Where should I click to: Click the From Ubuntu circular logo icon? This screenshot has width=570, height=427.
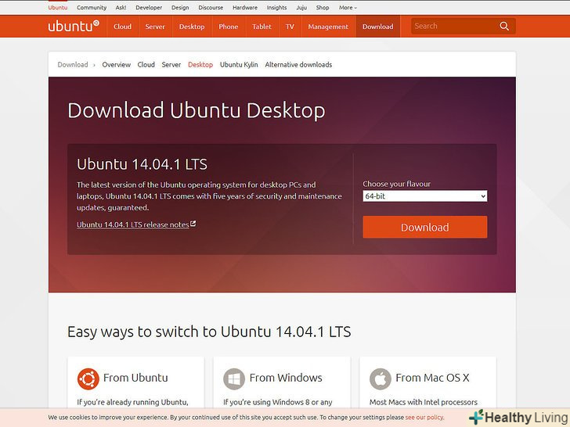(x=88, y=379)
